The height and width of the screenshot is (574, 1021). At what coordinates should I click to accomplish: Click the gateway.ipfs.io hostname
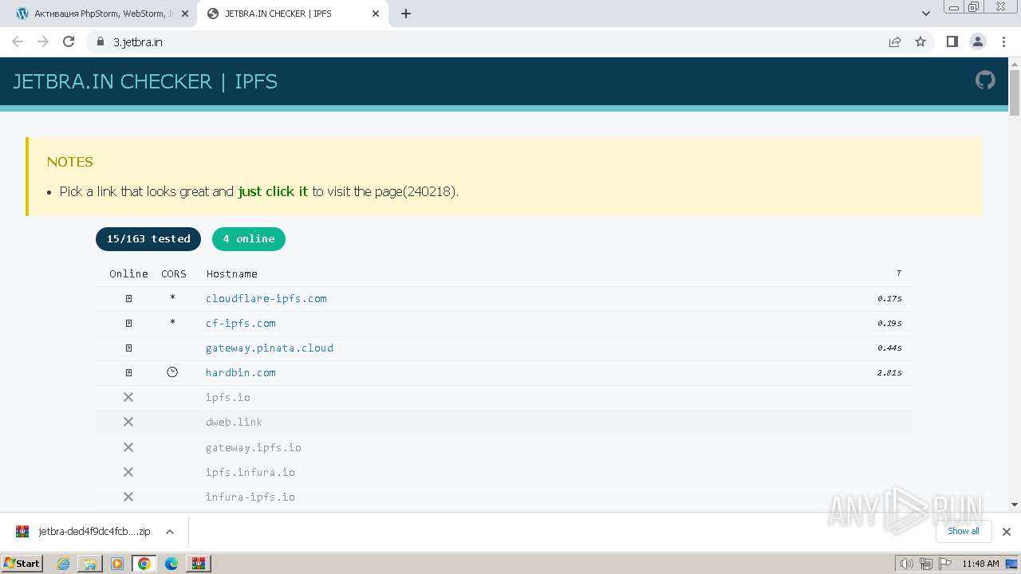tap(254, 447)
